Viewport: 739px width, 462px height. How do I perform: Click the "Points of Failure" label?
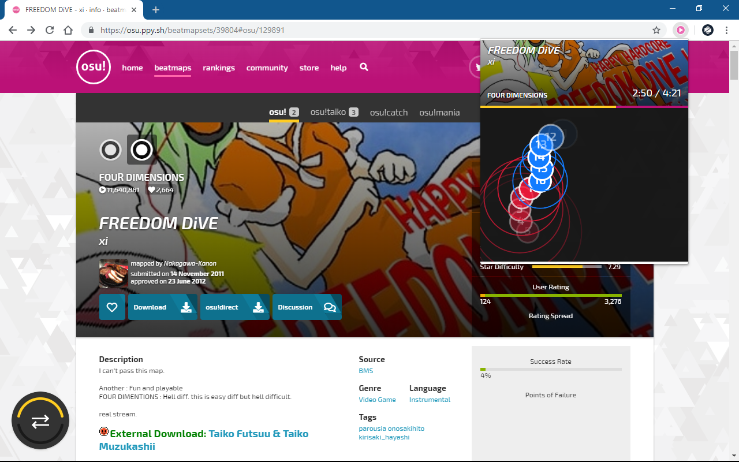click(x=551, y=395)
